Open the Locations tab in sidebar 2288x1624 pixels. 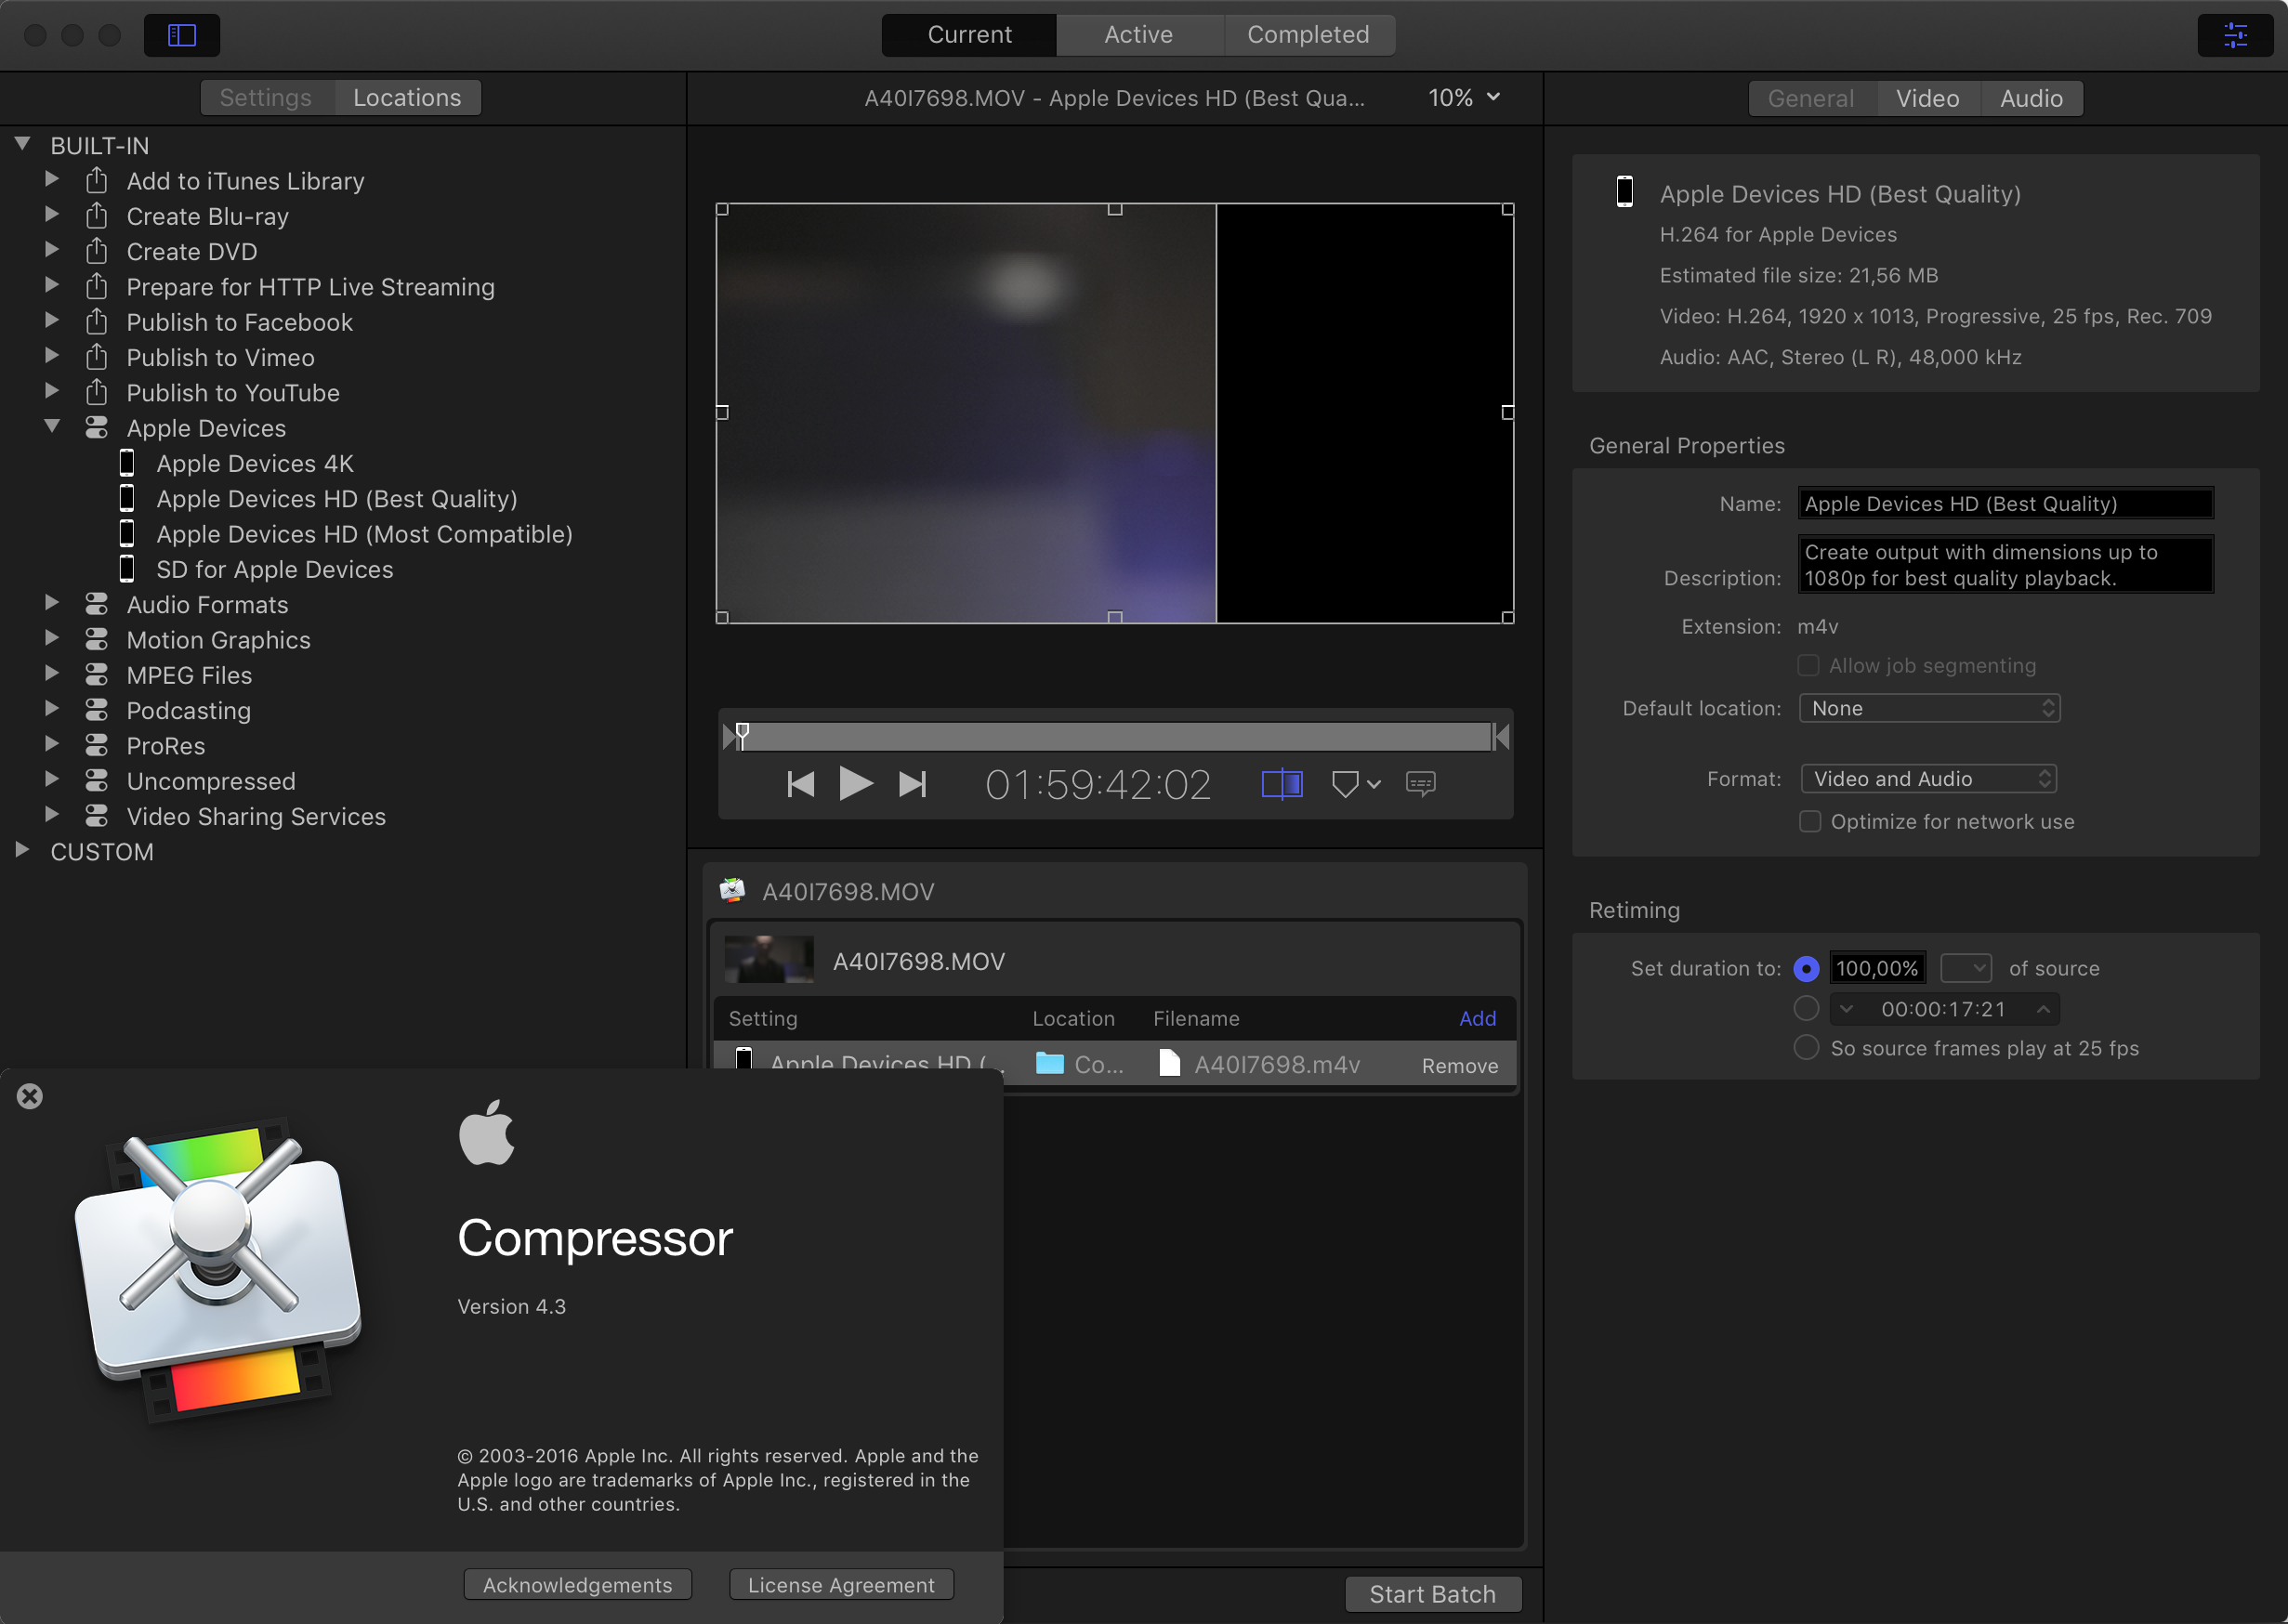[x=407, y=97]
